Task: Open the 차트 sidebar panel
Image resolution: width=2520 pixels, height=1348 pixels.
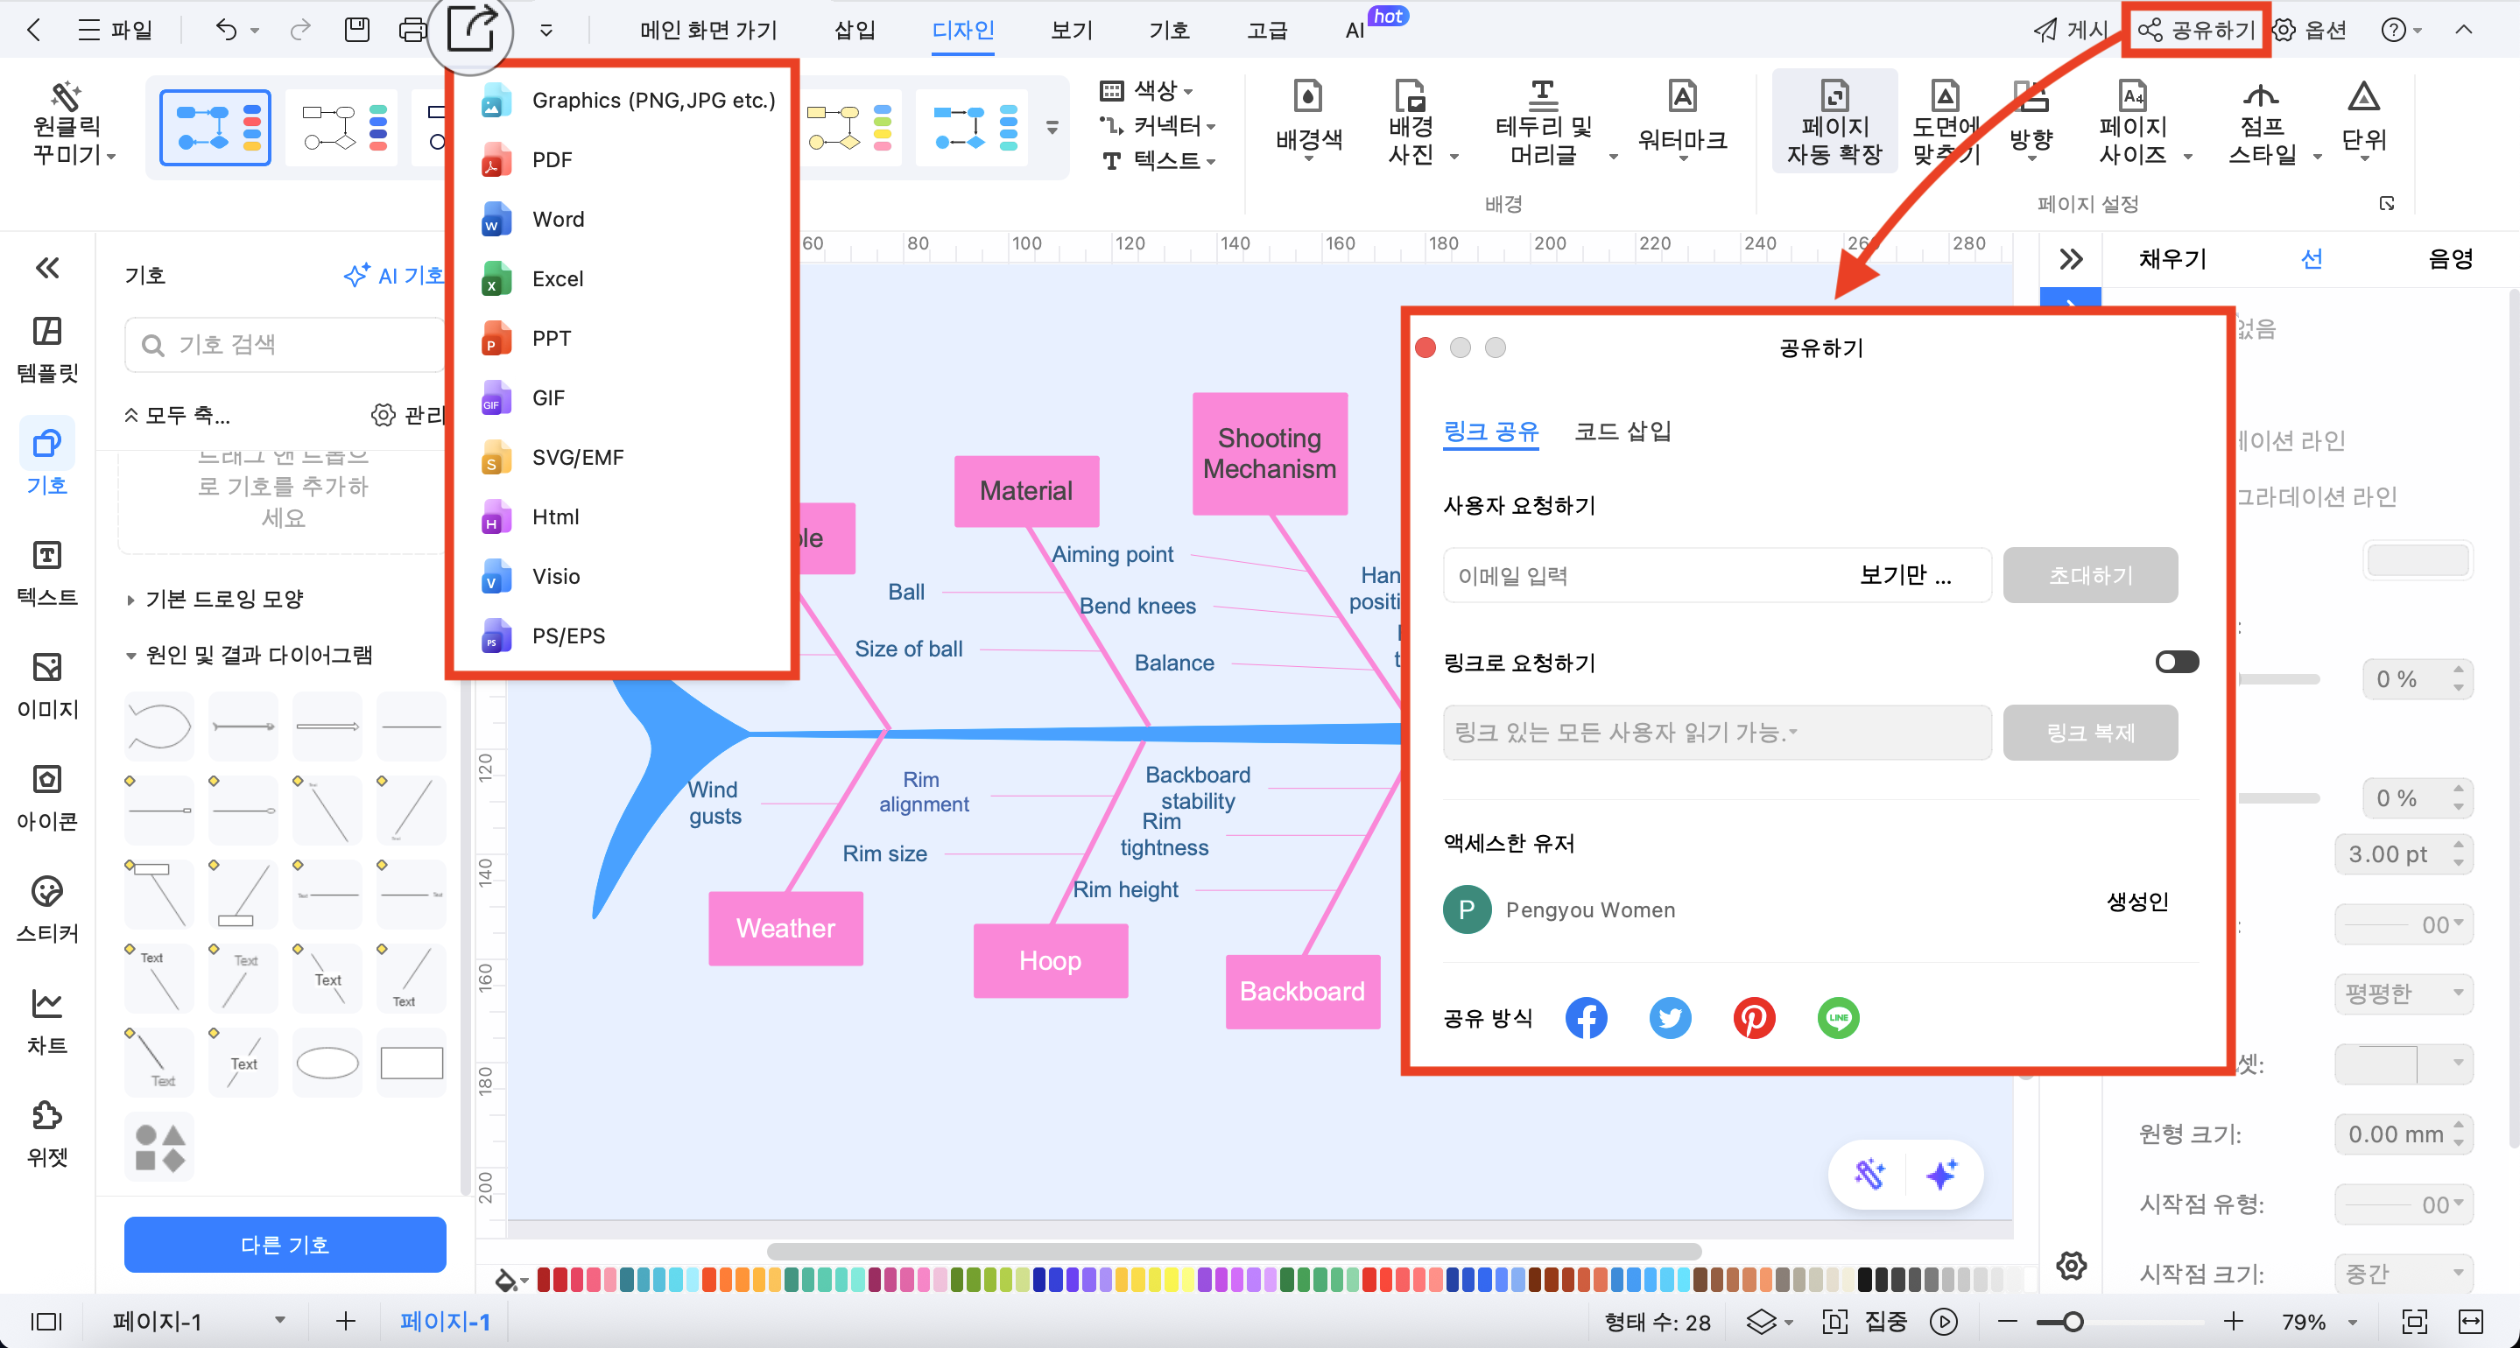Action: [x=47, y=1022]
